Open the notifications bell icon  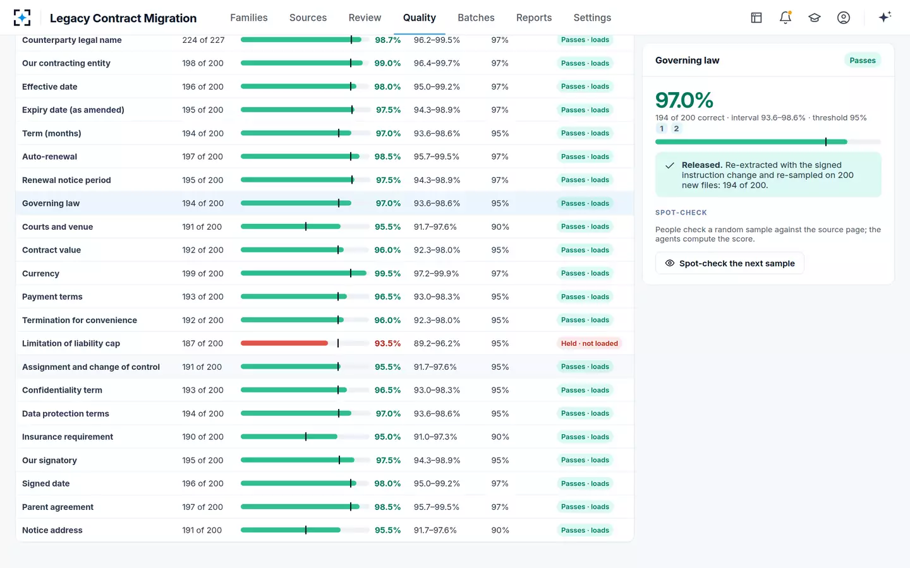(x=786, y=18)
